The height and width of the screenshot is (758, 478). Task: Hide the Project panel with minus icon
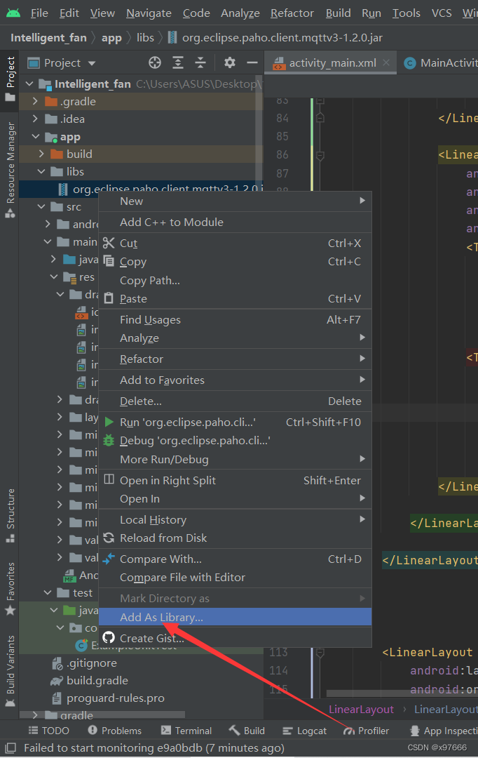click(x=252, y=63)
